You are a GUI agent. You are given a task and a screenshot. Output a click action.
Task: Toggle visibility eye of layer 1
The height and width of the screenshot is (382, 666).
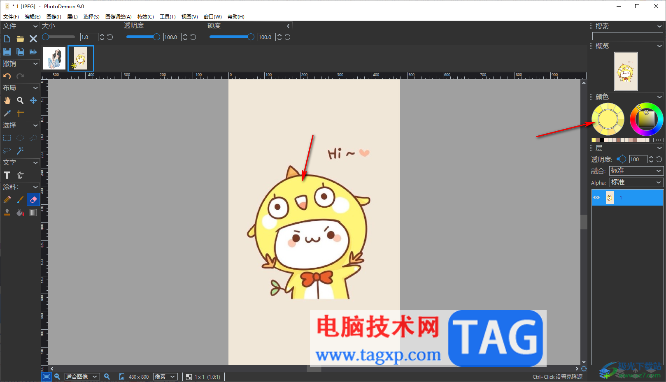(x=596, y=198)
